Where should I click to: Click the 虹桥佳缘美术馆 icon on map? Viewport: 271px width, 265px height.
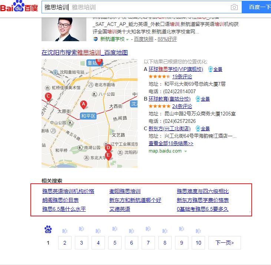[x=47, y=88]
